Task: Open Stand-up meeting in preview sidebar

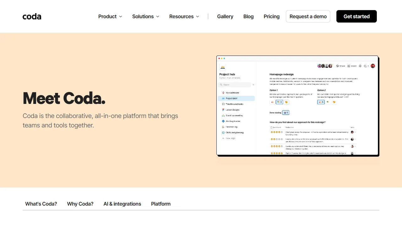Action: [x=232, y=116]
